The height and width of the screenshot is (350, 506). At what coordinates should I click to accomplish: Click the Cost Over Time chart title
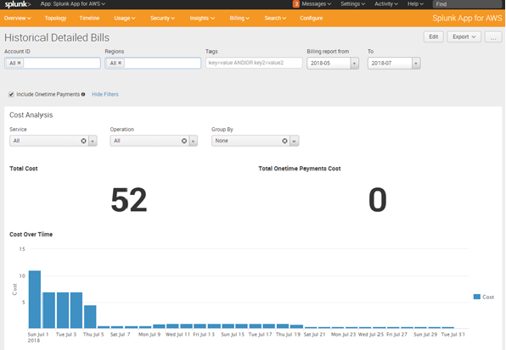click(31, 235)
